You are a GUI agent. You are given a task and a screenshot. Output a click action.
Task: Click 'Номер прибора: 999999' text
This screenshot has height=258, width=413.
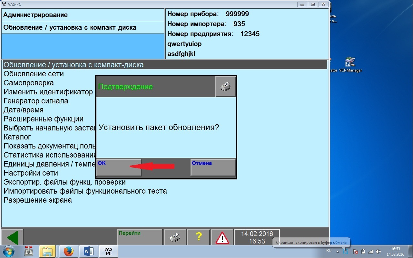[x=208, y=14]
